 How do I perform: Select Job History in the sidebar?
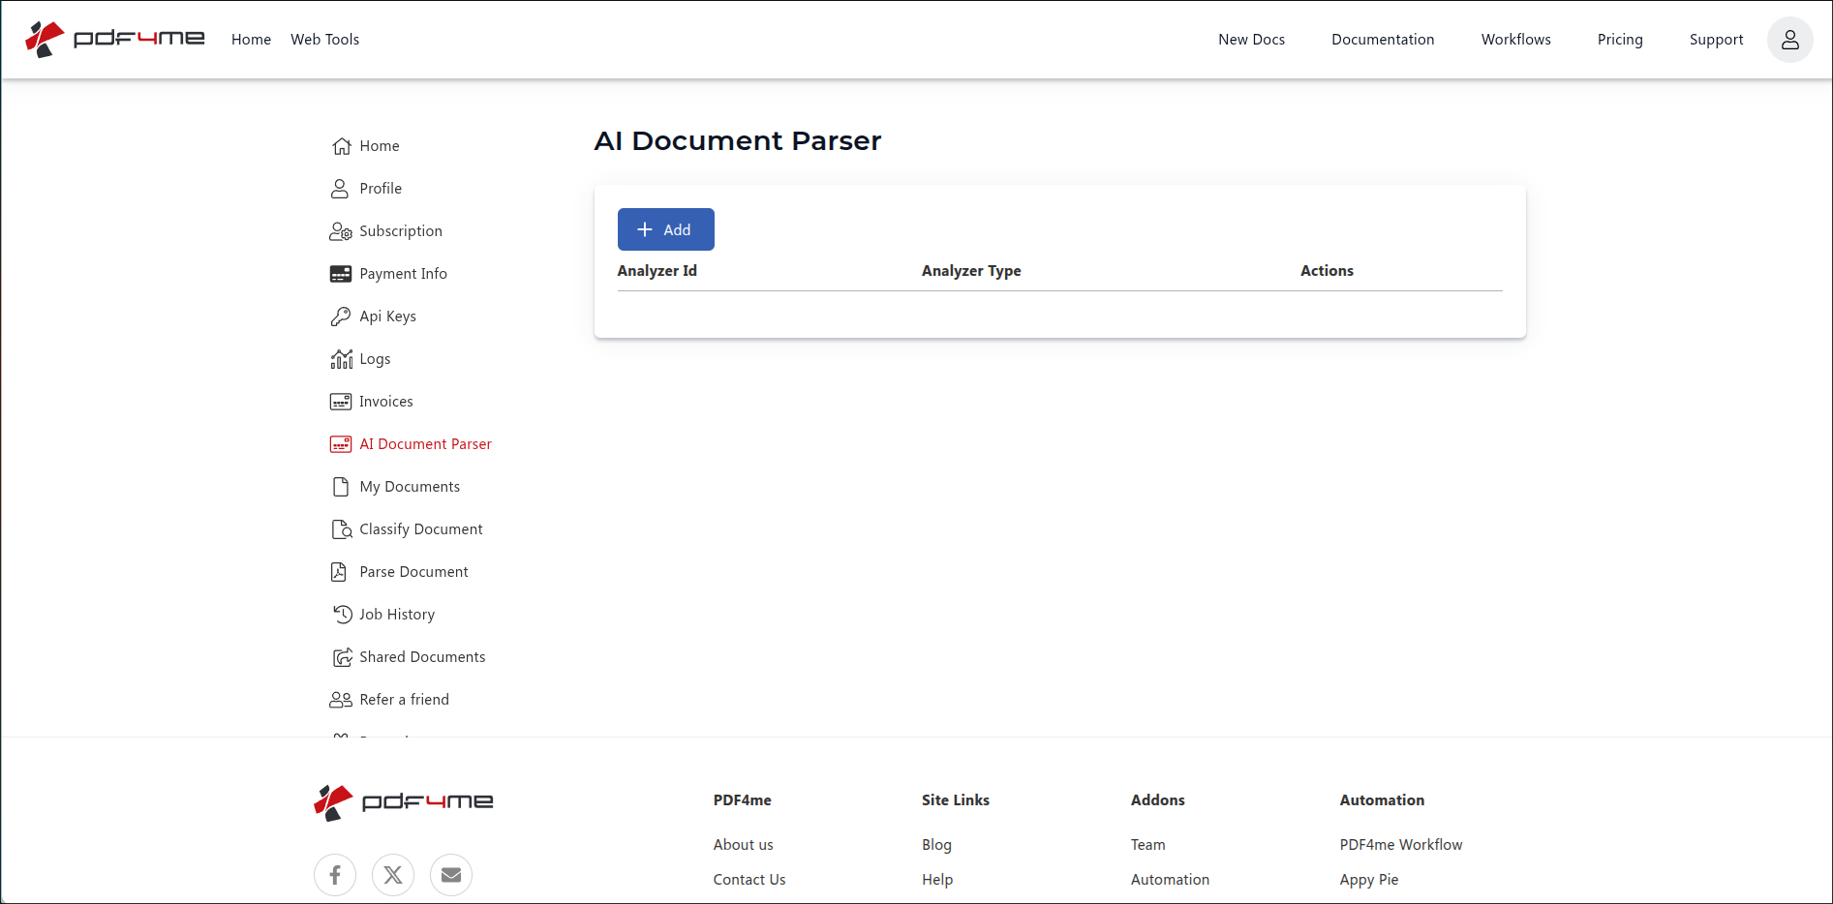[x=397, y=615]
